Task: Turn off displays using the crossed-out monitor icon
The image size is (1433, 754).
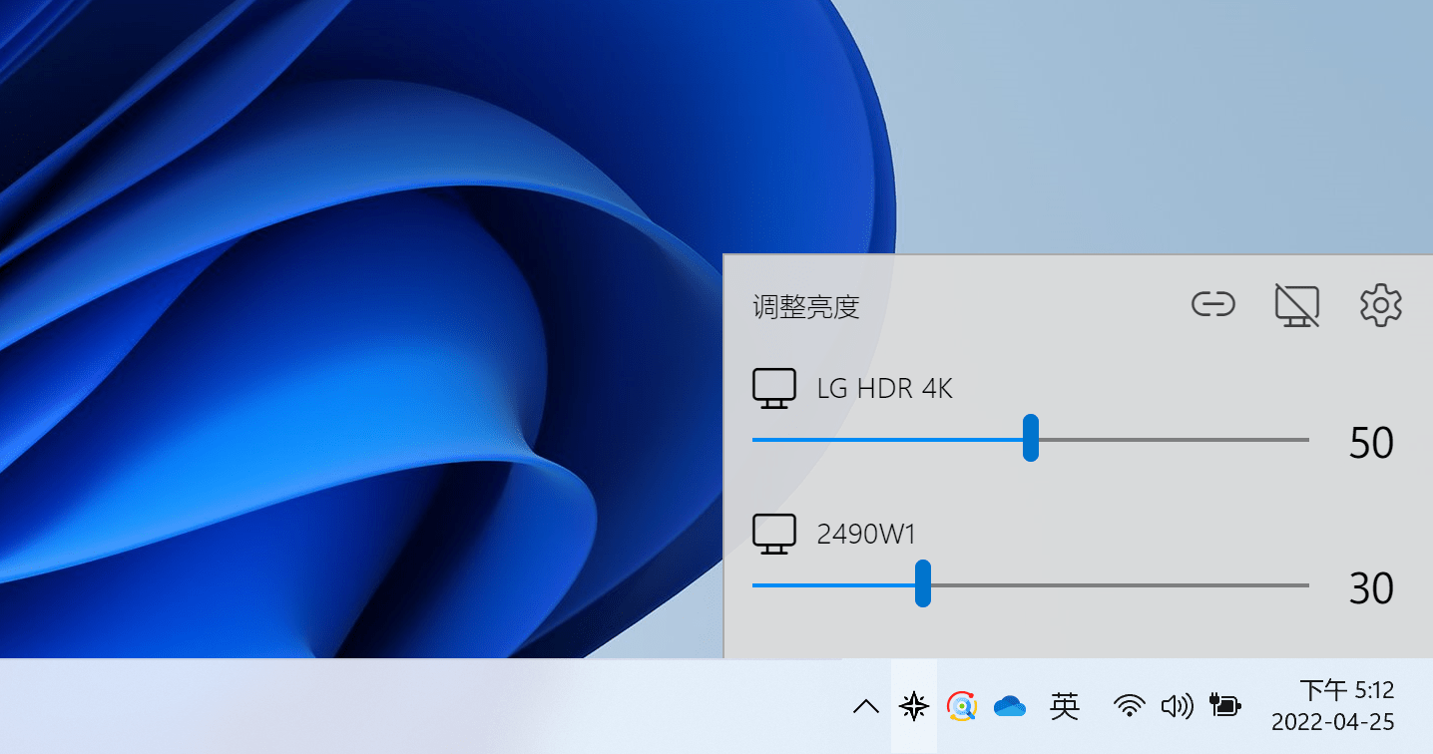Action: click(x=1297, y=305)
